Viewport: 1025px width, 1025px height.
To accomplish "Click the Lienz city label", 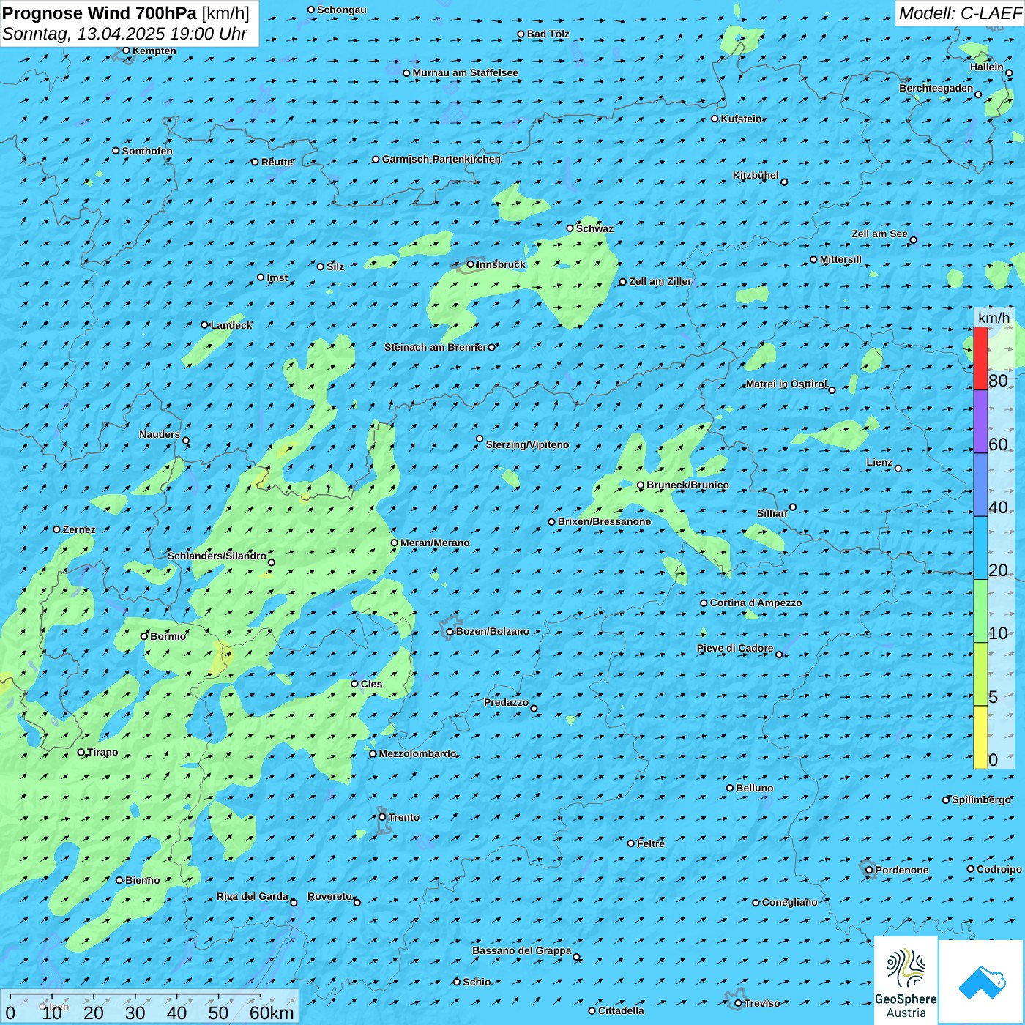I will (879, 462).
